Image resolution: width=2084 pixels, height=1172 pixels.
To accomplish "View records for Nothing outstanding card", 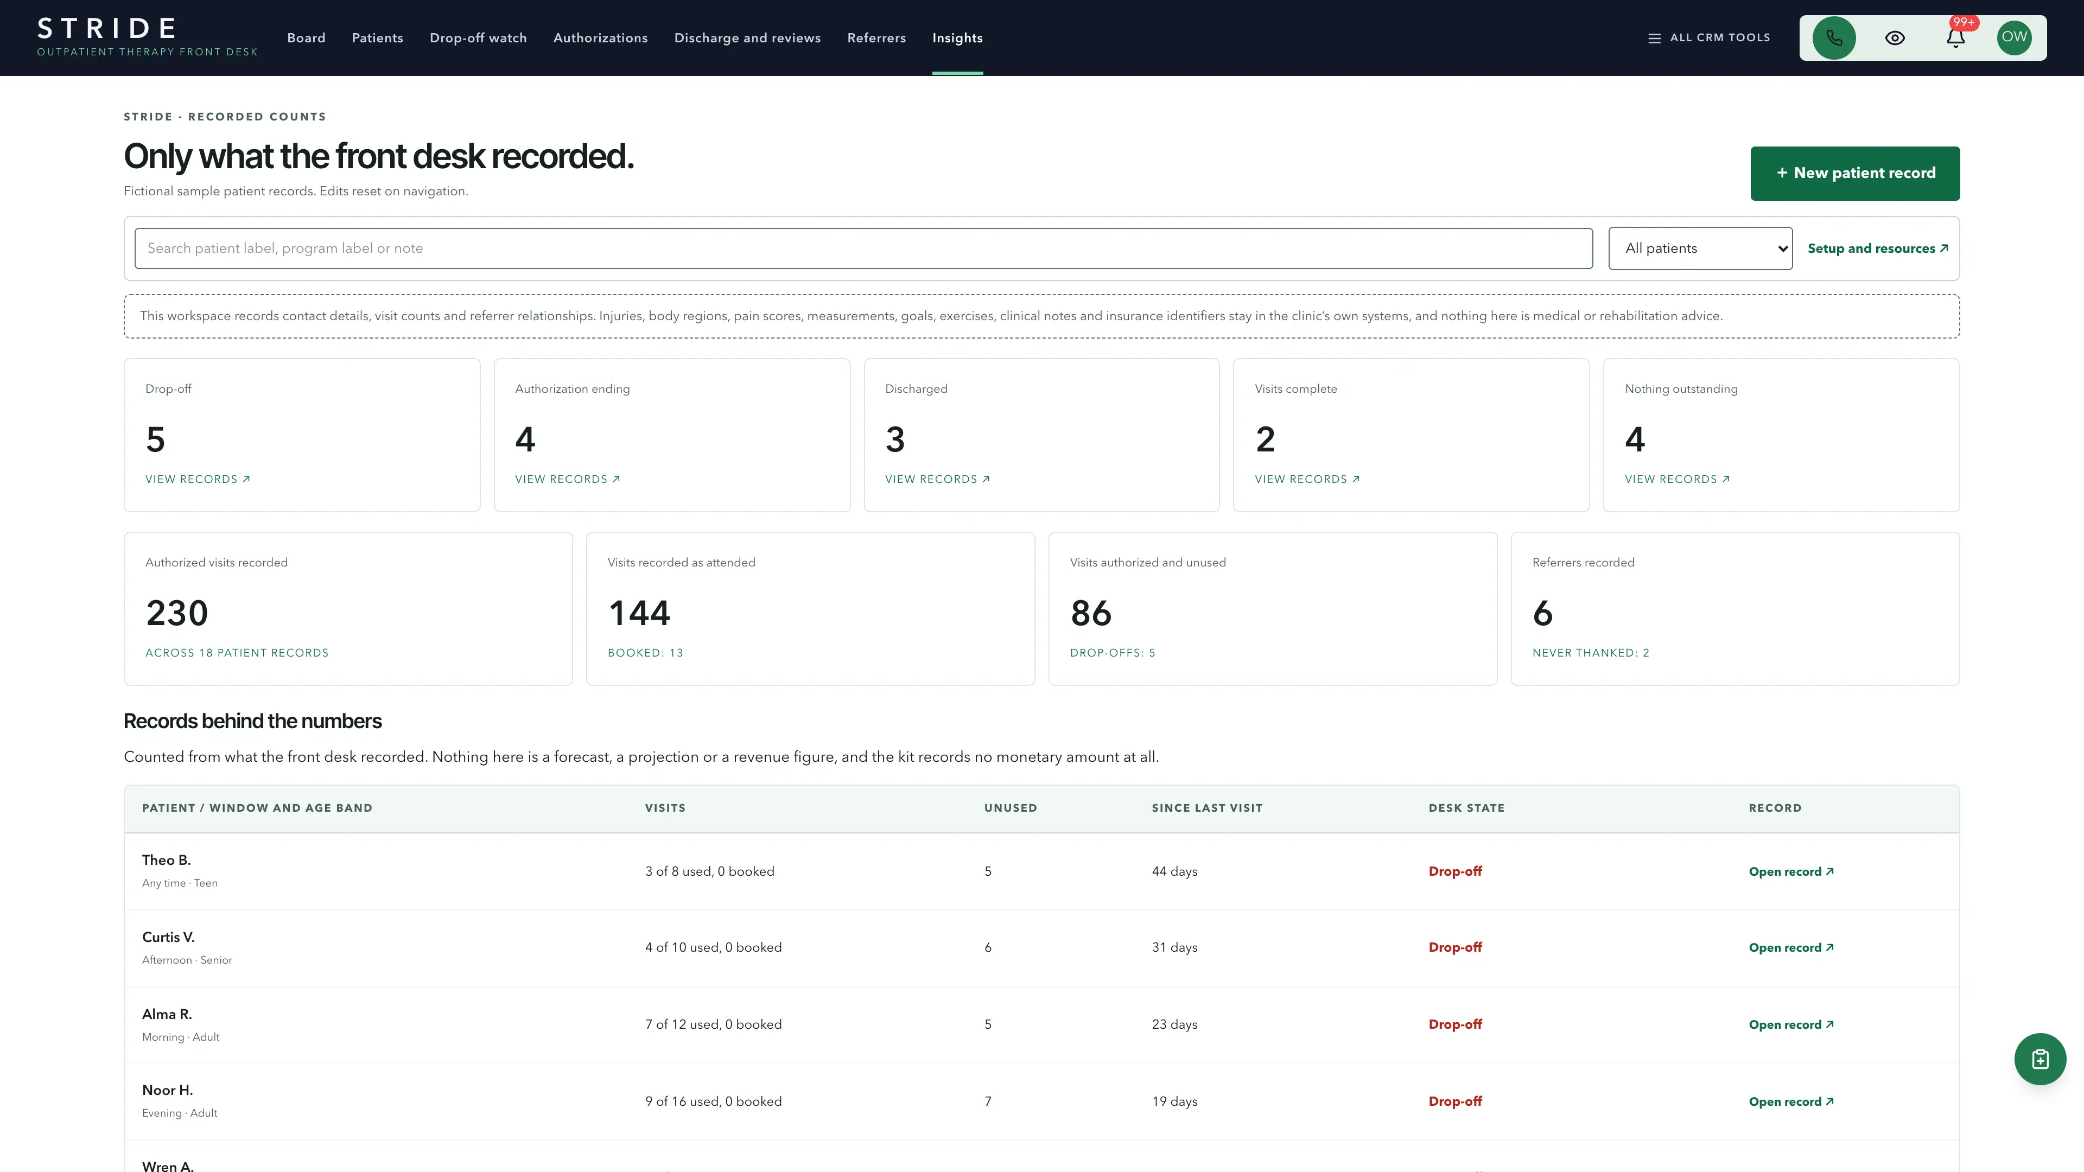I will coord(1677,479).
